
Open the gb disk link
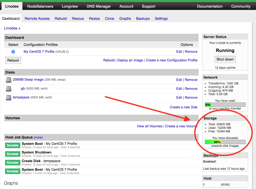(23, 89)
